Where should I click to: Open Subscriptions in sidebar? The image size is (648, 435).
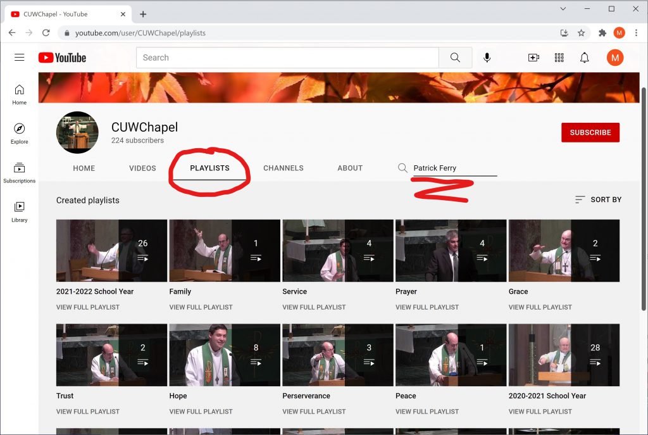(20, 173)
